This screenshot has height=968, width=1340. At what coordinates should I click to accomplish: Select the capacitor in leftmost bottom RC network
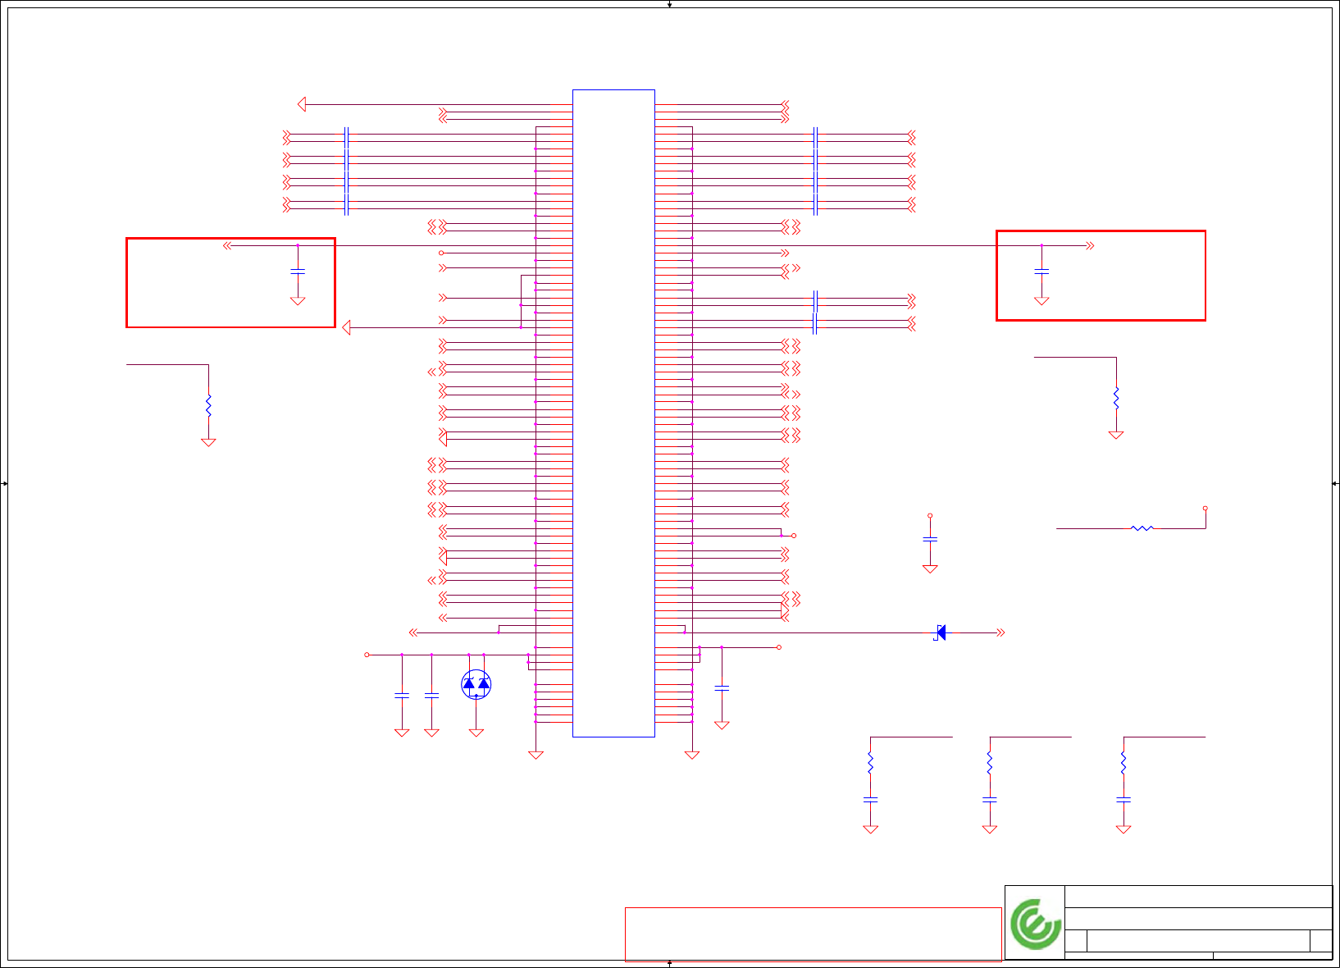coord(870,798)
